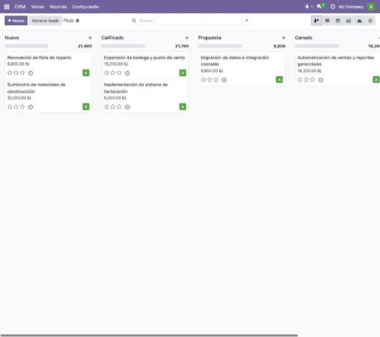The width and height of the screenshot is (380, 337).
Task: Set third star on Renovación de flota card
Action: tap(22, 73)
